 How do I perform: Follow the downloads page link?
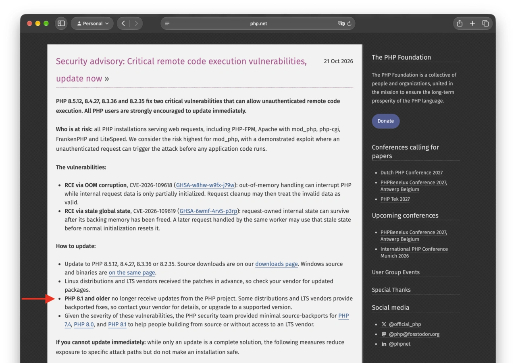tap(277, 264)
